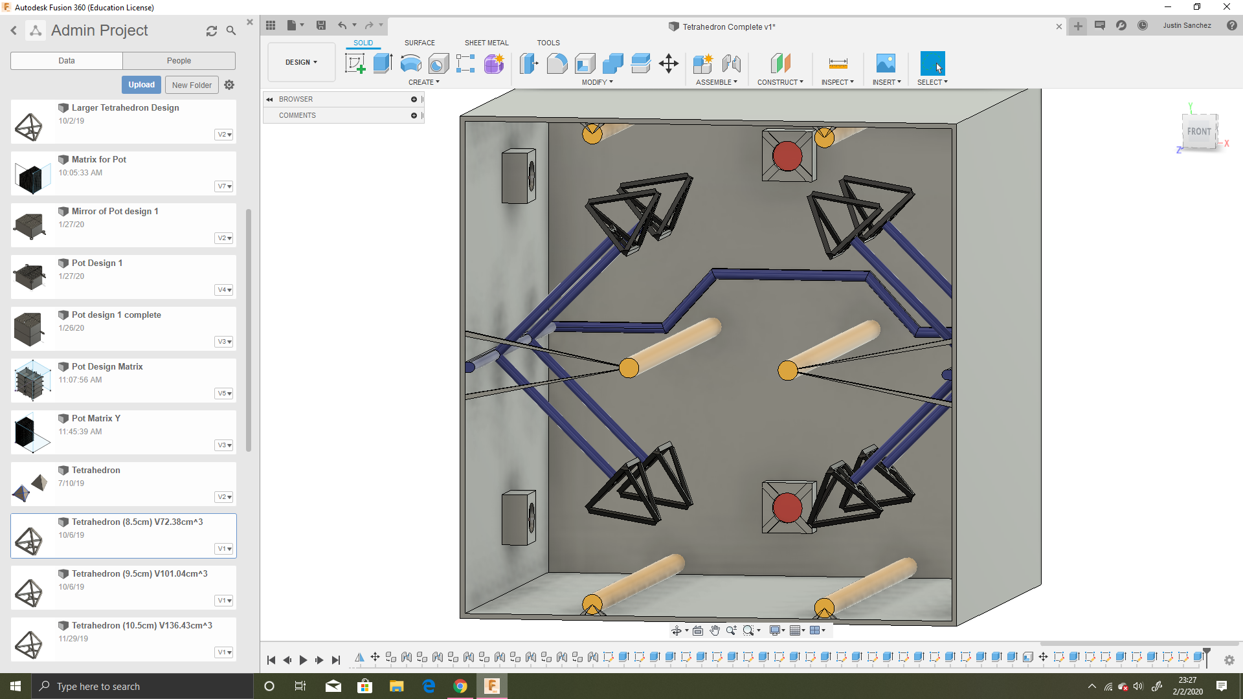
Task: Open File Explorer from the taskbar
Action: pyautogui.click(x=397, y=686)
